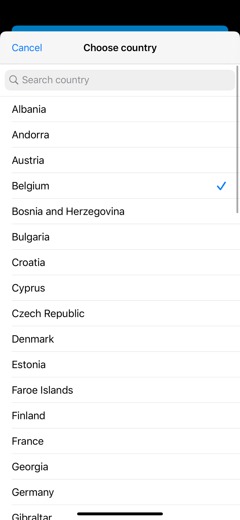
Task: Cancel the country selection
Action: coord(27,48)
